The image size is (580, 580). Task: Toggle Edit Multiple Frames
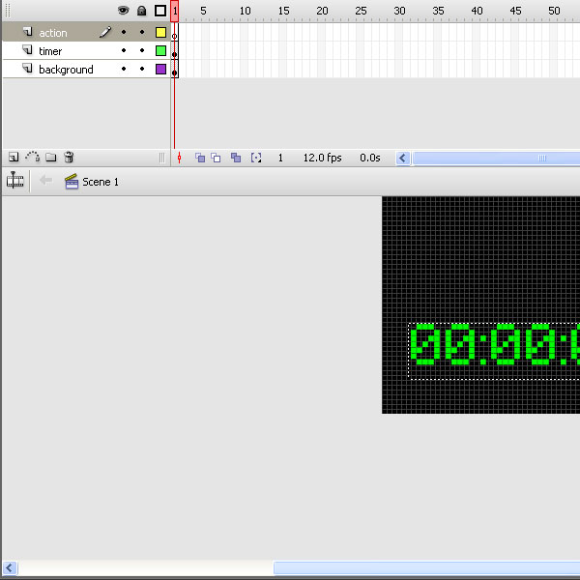[x=236, y=158]
